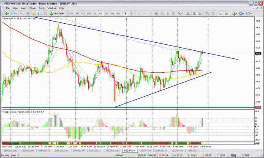
Task: Switch chart to Line Chart mode
Action: point(200,14)
